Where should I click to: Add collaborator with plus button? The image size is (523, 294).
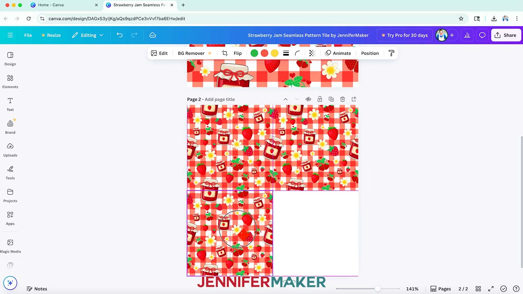point(452,35)
